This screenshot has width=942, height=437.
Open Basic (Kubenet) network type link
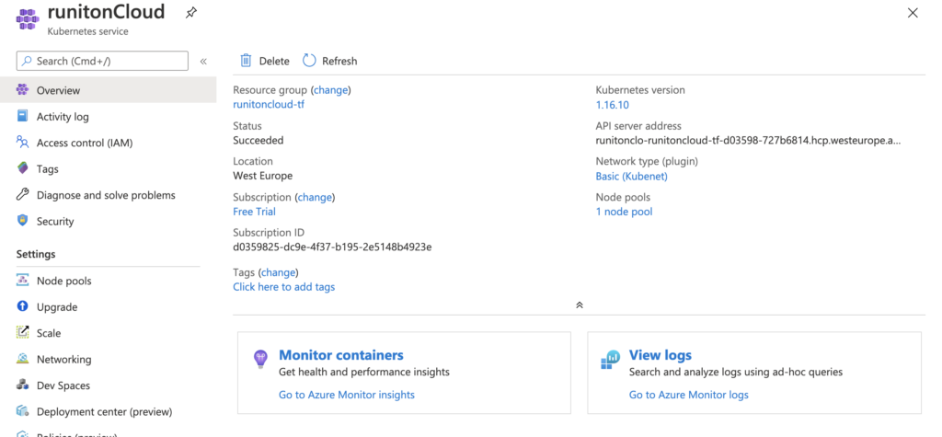coord(631,176)
